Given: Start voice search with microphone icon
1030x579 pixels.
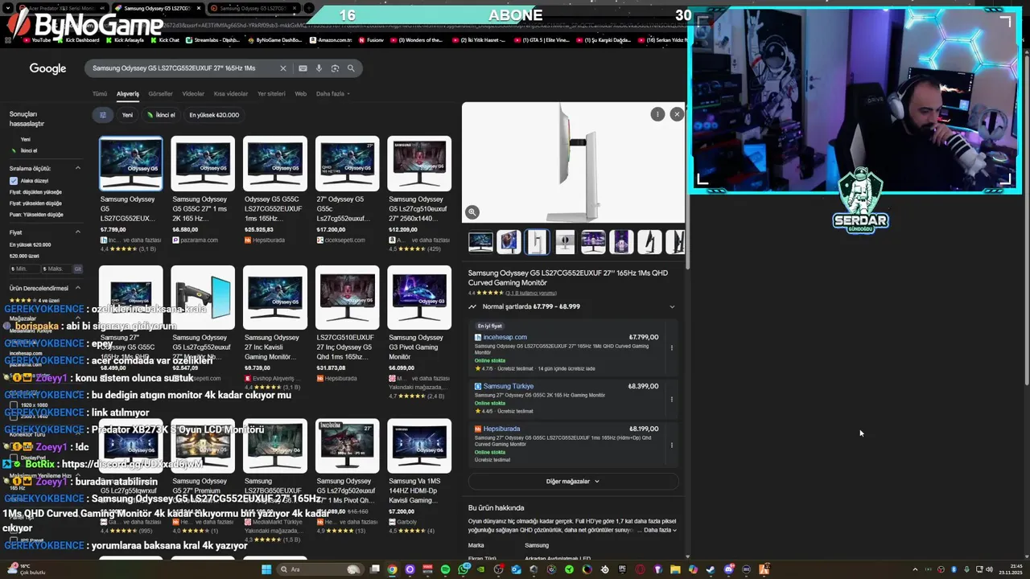Looking at the screenshot, I should tap(319, 68).
